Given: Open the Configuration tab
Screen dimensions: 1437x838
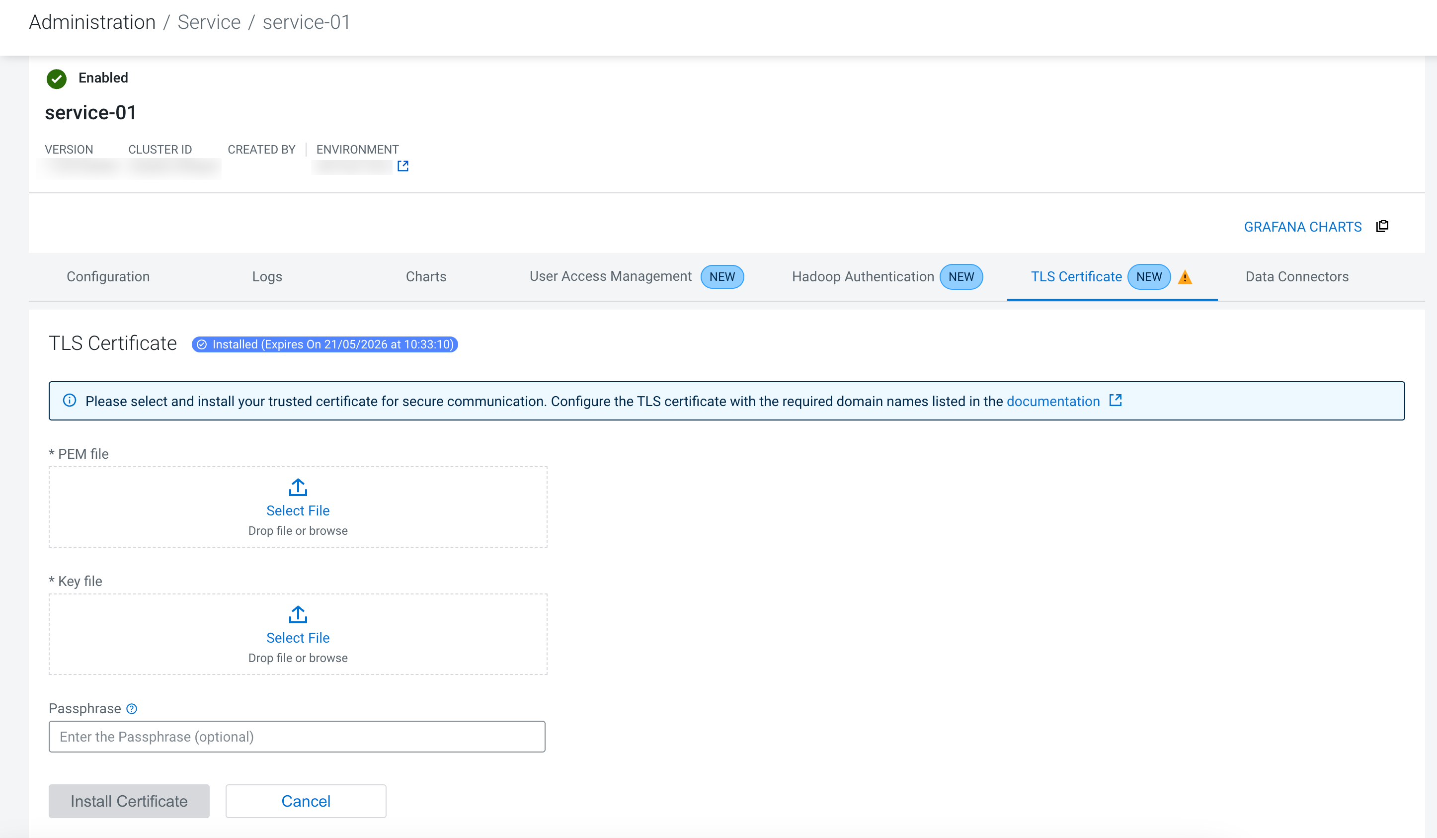Looking at the screenshot, I should point(108,277).
